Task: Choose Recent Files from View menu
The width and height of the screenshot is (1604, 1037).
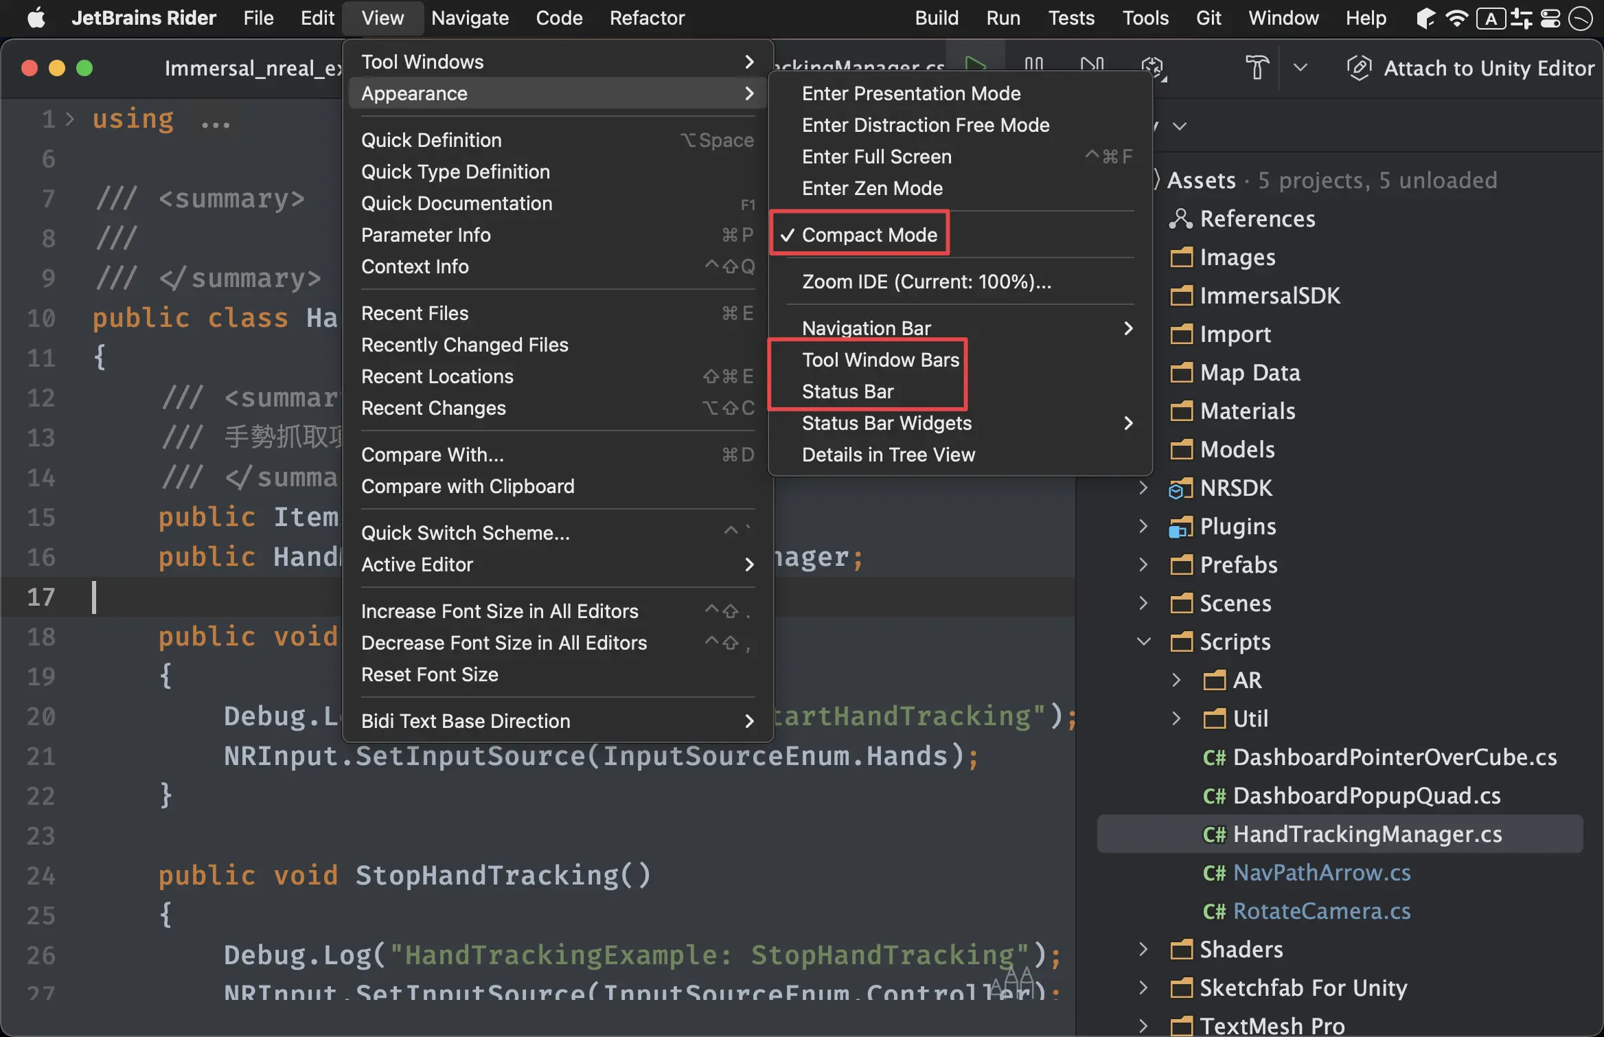Action: tap(558, 313)
